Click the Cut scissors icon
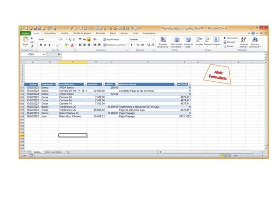 (32, 38)
